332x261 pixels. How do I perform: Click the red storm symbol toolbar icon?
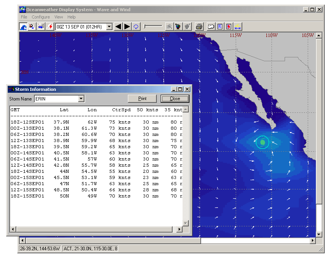[x=50, y=27]
